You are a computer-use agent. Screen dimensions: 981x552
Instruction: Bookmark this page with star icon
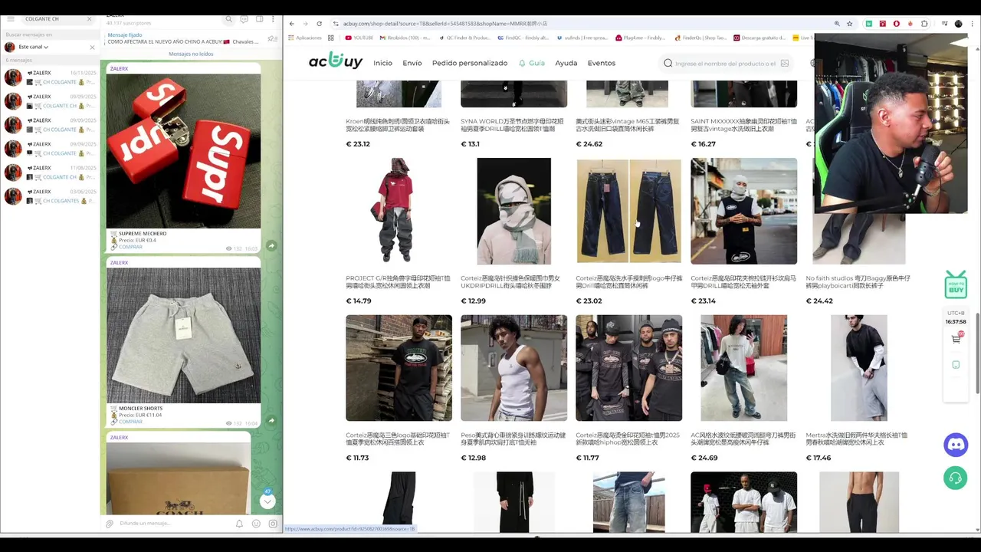click(849, 24)
